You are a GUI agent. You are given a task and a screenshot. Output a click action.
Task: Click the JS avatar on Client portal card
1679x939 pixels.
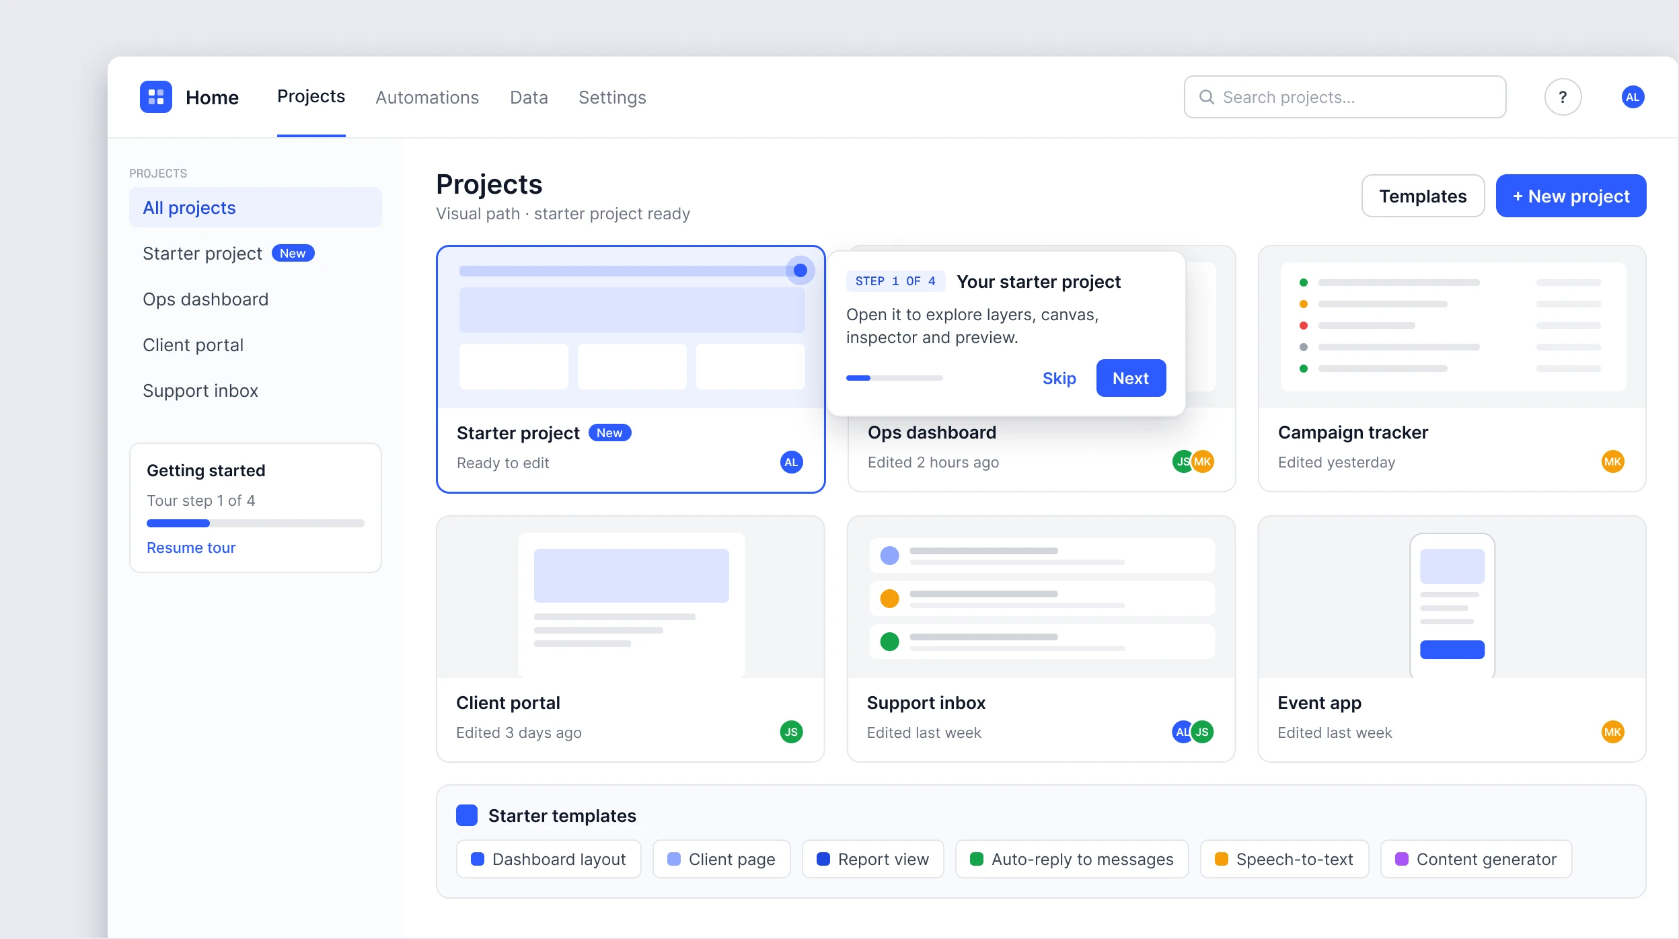(791, 732)
